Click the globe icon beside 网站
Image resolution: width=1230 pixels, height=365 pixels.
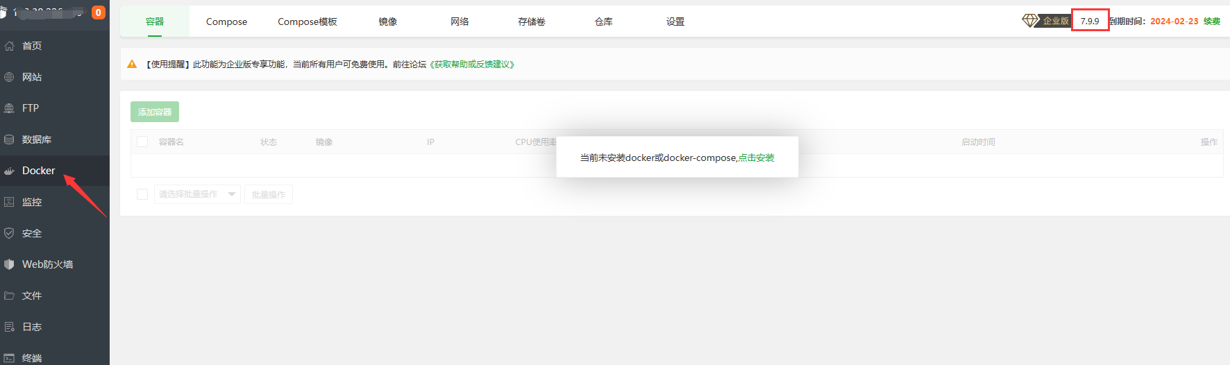click(9, 77)
